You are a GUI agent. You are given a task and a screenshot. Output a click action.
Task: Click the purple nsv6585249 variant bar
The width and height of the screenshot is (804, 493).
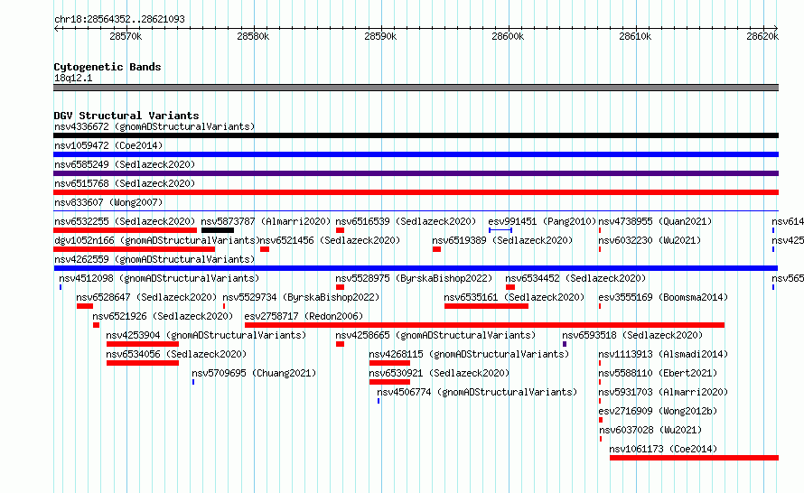(x=416, y=173)
